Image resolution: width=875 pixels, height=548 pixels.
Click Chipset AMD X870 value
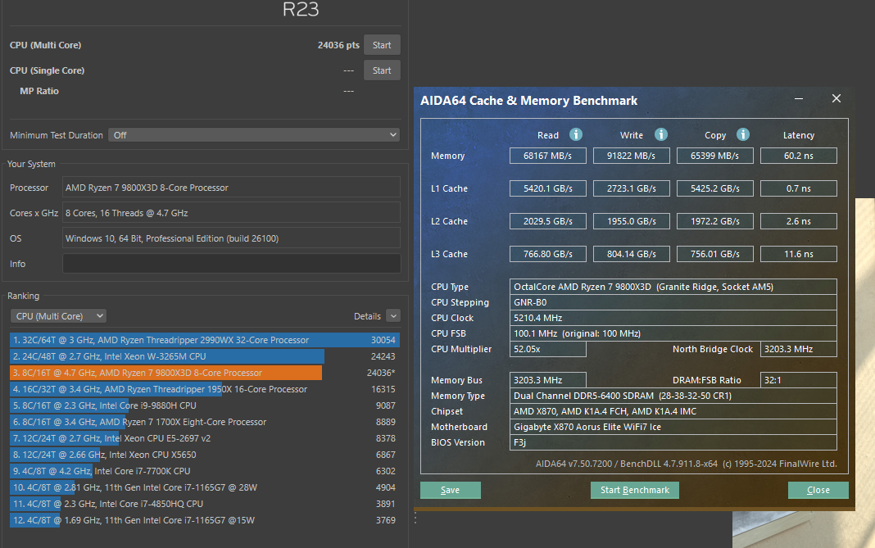[x=673, y=411]
